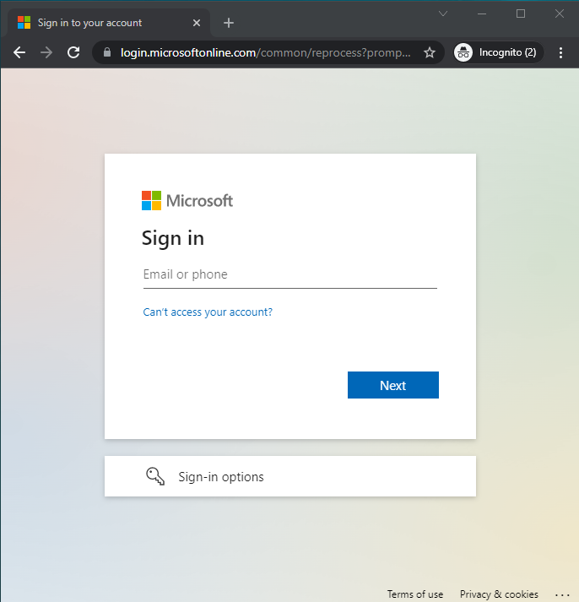The image size is (579, 602).
Task: Click the browser forward arrow
Action: 46,52
